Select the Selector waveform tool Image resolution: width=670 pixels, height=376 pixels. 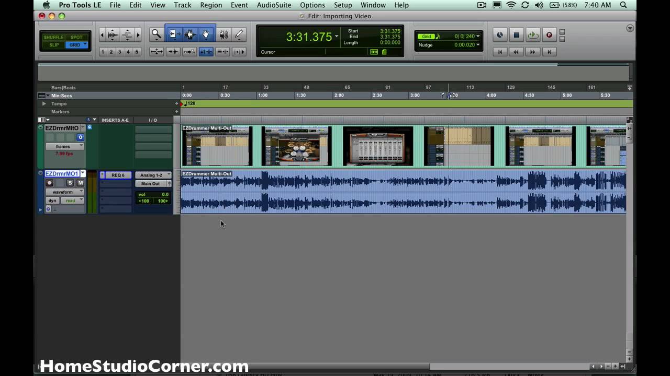point(189,34)
